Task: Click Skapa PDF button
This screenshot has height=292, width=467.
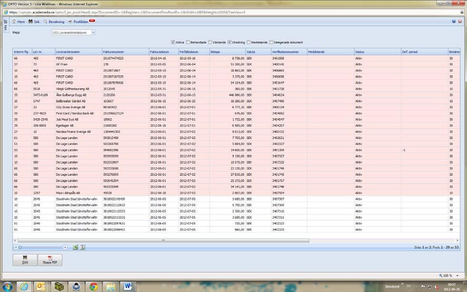Action: pos(50,260)
